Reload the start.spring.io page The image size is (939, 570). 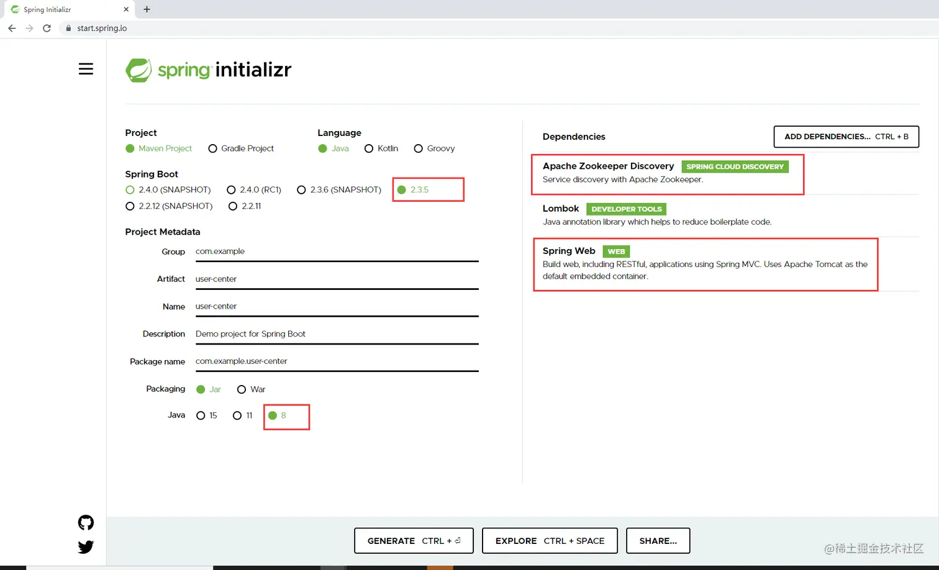[x=47, y=28]
